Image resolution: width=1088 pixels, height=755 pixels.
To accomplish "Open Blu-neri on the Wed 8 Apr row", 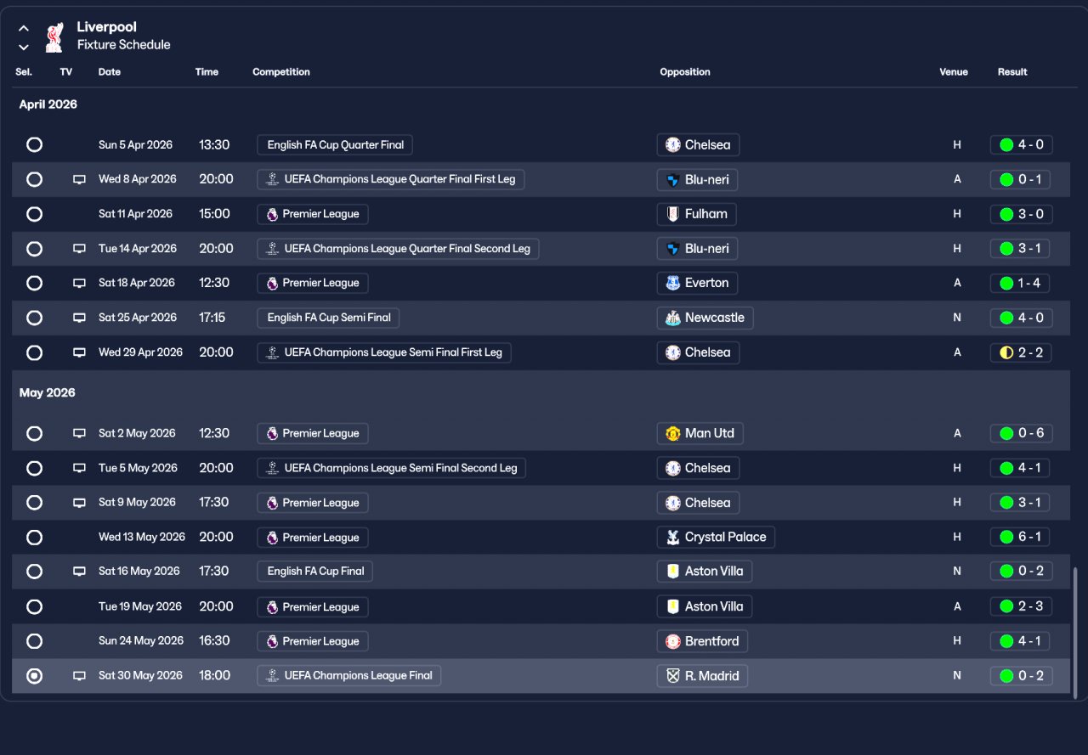I will [x=698, y=179].
